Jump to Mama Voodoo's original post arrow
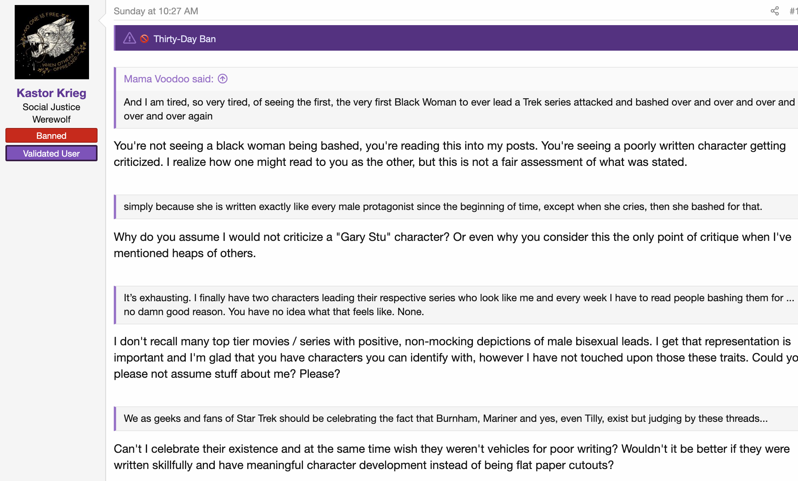The height and width of the screenshot is (481, 798). pos(223,79)
